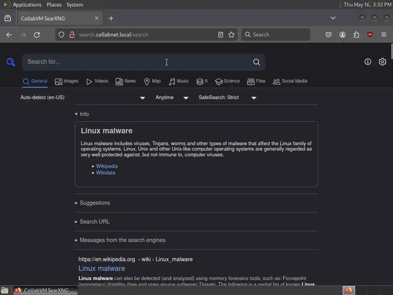Open uBlock Origin extension icon
Screen dimensions: 393x295
(x=370, y=35)
